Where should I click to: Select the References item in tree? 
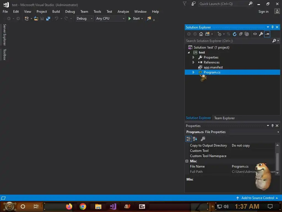[211, 62]
